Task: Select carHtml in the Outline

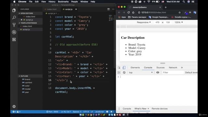Action: pos(28,83)
